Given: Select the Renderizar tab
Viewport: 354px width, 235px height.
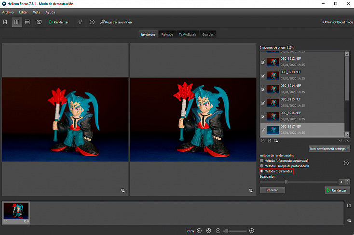Looking at the screenshot, I should point(148,34).
